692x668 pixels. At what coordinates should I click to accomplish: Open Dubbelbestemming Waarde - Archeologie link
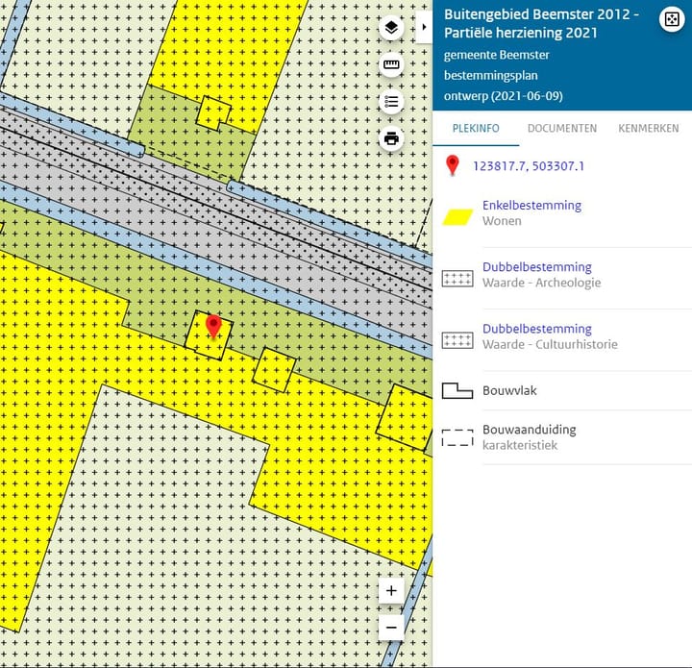coord(536,267)
